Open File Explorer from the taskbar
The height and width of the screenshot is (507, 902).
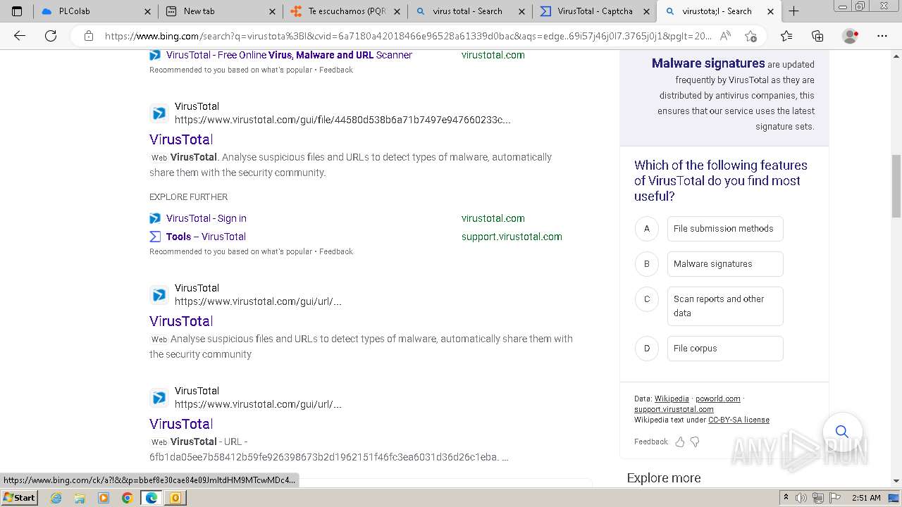pyautogui.click(x=80, y=498)
